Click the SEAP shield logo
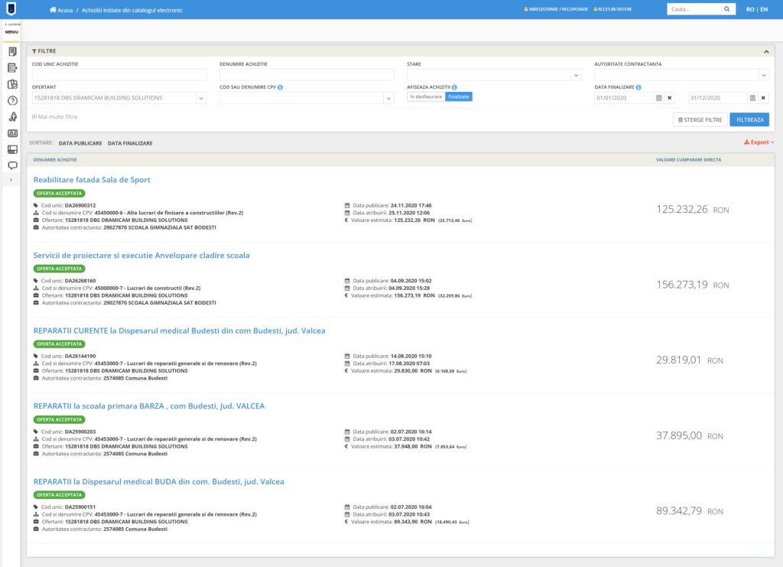Viewport: 783px width, 567px height. click(x=11, y=8)
